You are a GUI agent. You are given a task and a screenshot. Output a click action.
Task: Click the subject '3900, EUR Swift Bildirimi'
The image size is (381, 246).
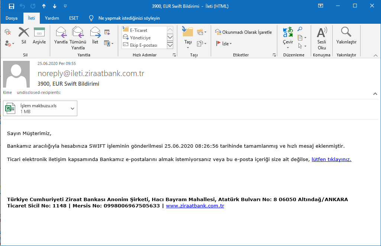coord(68,84)
